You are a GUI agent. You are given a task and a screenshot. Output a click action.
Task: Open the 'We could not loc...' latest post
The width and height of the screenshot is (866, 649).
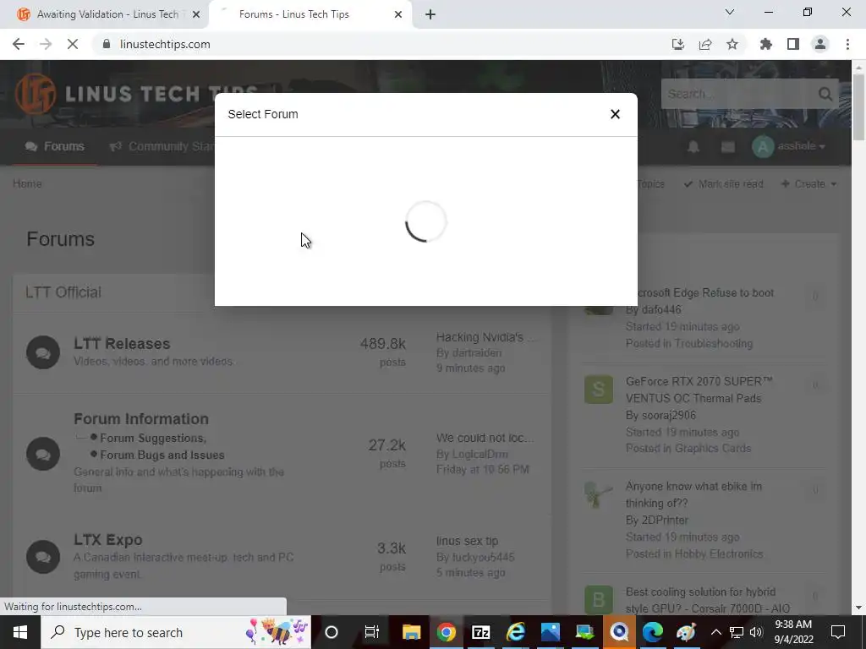click(x=485, y=439)
